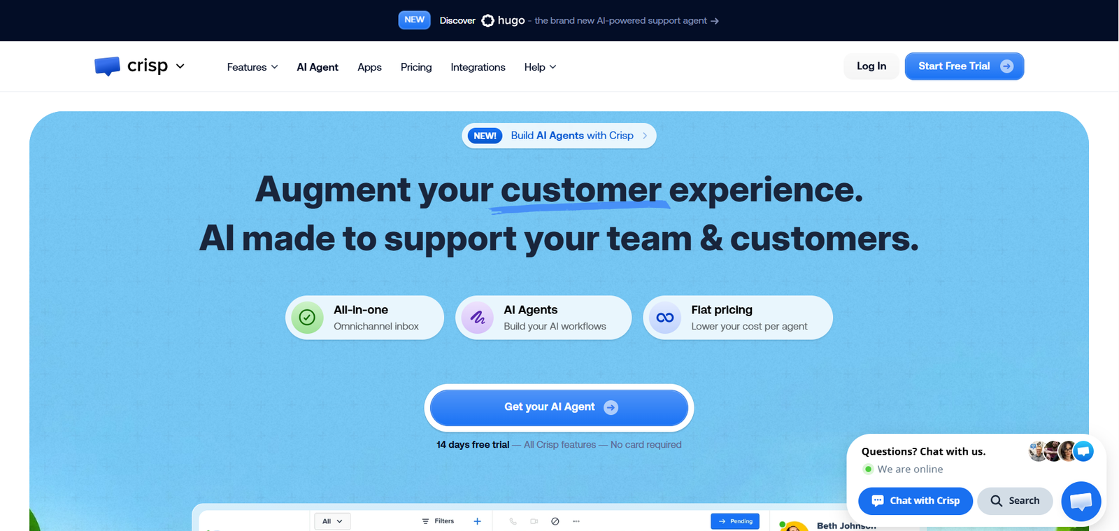Image resolution: width=1119 pixels, height=531 pixels.
Task: Click the '14 days free trial' text
Action: [x=473, y=445]
